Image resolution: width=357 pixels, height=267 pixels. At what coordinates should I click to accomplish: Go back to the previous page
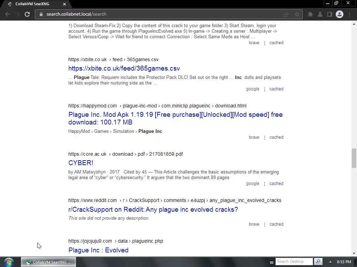8,14
